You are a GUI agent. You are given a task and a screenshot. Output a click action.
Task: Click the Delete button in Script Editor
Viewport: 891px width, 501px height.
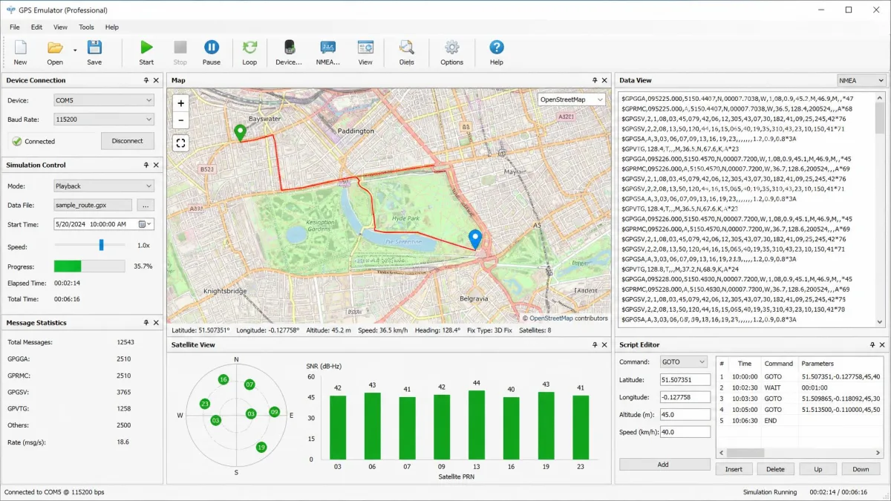click(775, 469)
